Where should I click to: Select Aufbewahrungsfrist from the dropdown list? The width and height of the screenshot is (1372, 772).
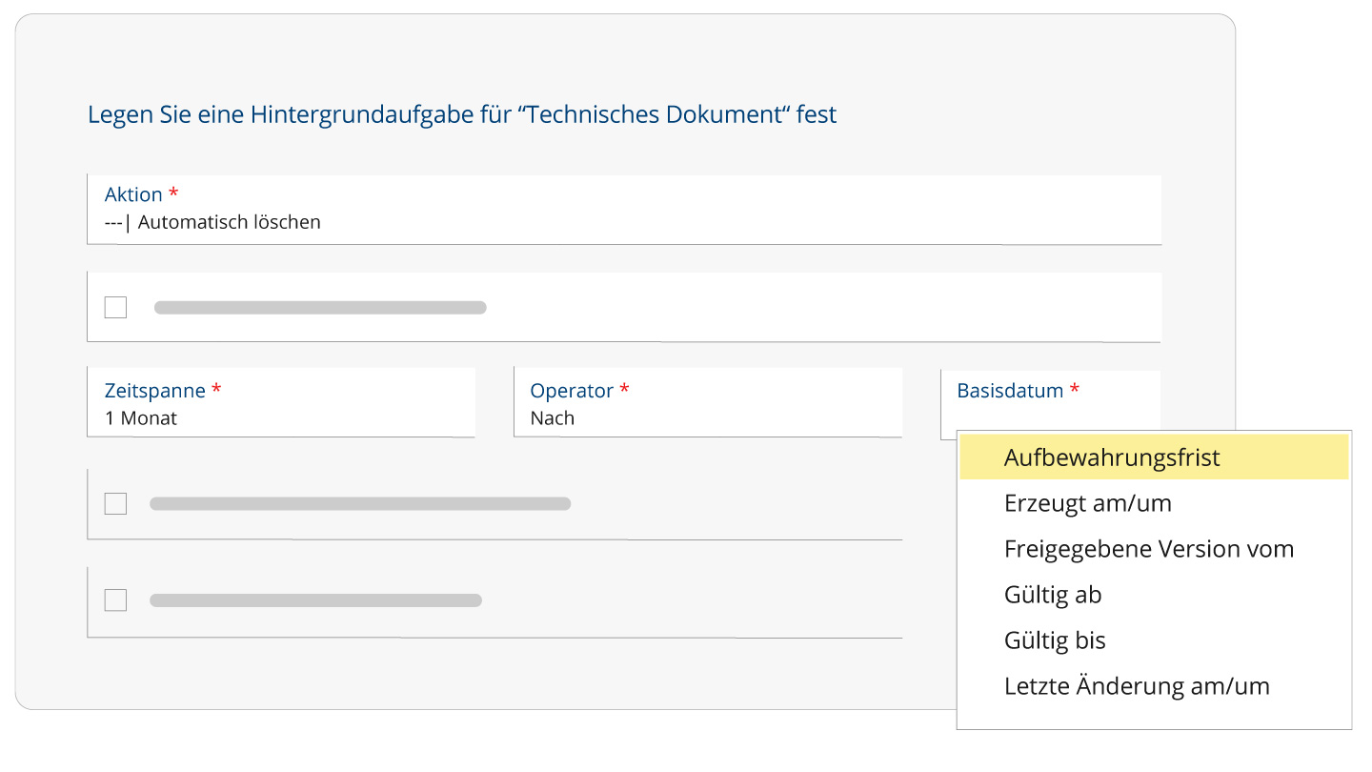1154,457
